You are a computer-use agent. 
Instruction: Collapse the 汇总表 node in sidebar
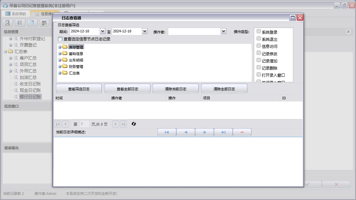pos(5,52)
